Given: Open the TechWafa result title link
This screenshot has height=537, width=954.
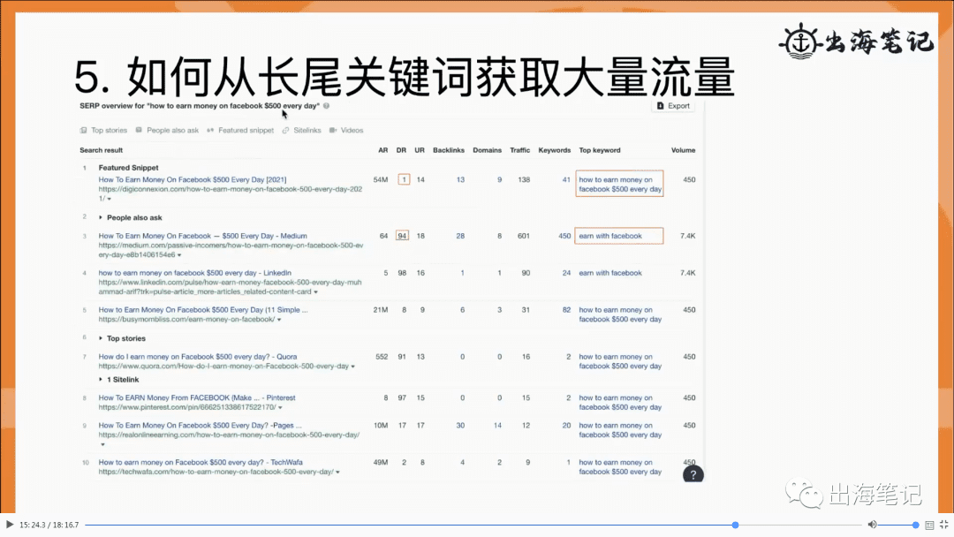Looking at the screenshot, I should click(201, 462).
